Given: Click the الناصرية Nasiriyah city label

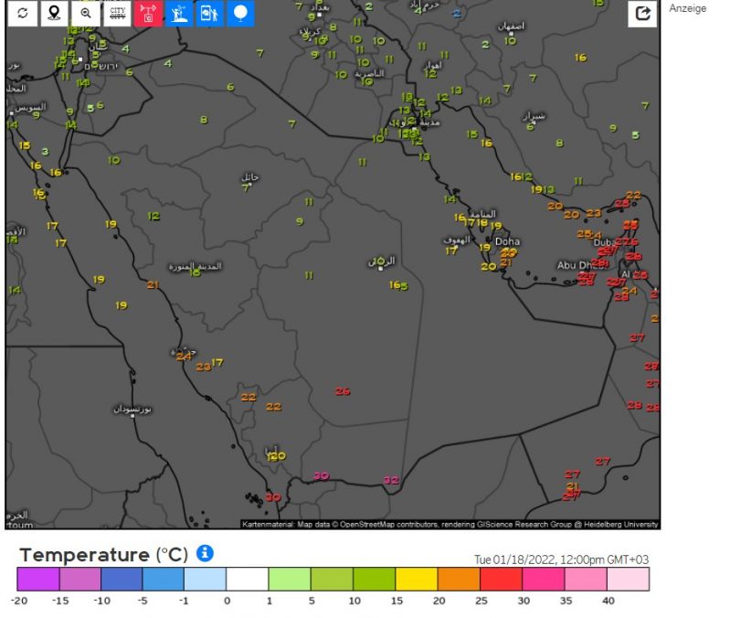Looking at the screenshot, I should click(370, 73).
